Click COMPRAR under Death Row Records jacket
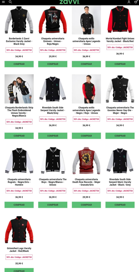Image resolution: width=139 pixels, height=272 pixels. 86,205
